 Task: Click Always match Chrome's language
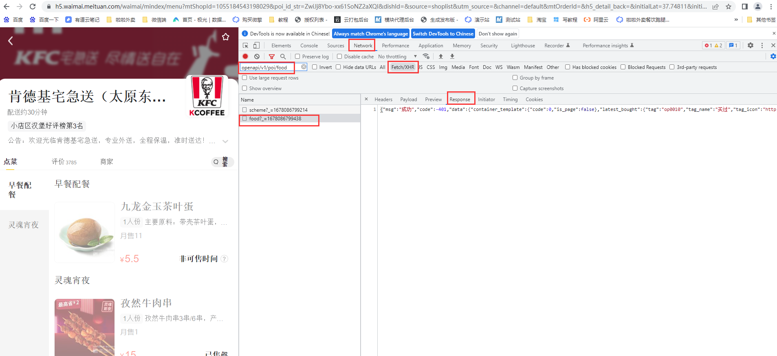(x=371, y=33)
